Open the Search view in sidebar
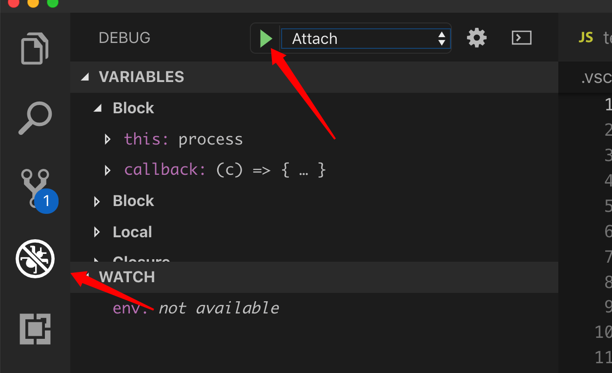 pyautogui.click(x=35, y=118)
